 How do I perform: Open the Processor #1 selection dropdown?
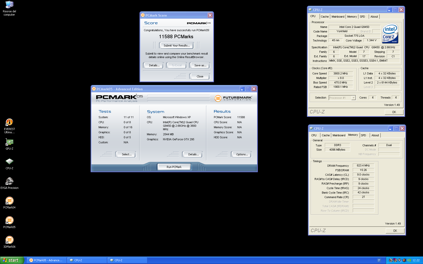(x=342, y=98)
